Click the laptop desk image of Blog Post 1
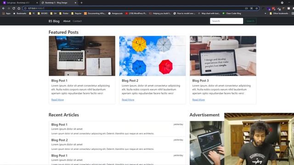The height and width of the screenshot is (165, 294). (x=82, y=56)
